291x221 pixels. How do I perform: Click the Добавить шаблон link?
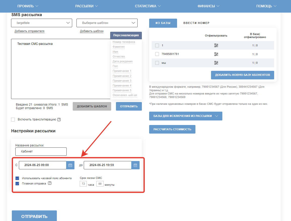[92, 31]
